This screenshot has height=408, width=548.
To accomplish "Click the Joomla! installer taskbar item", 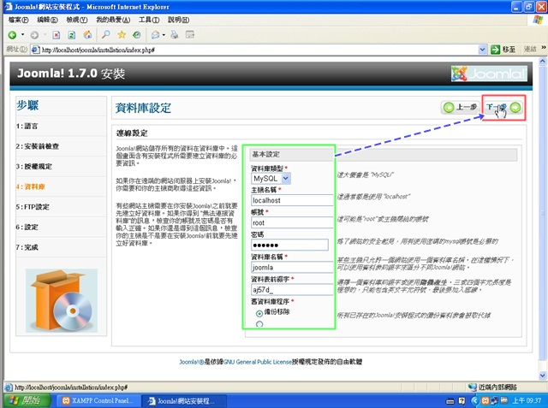I will [185, 400].
